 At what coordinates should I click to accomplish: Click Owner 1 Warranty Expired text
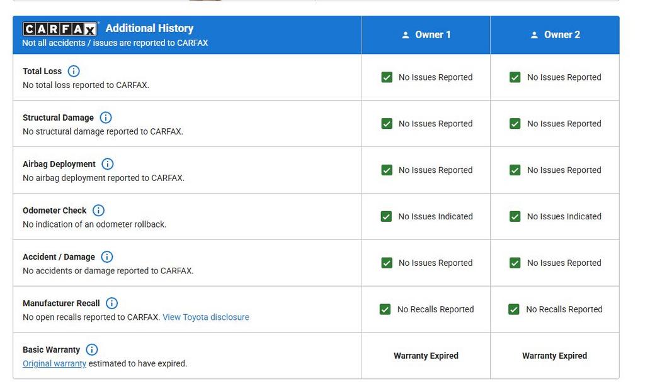coord(426,356)
